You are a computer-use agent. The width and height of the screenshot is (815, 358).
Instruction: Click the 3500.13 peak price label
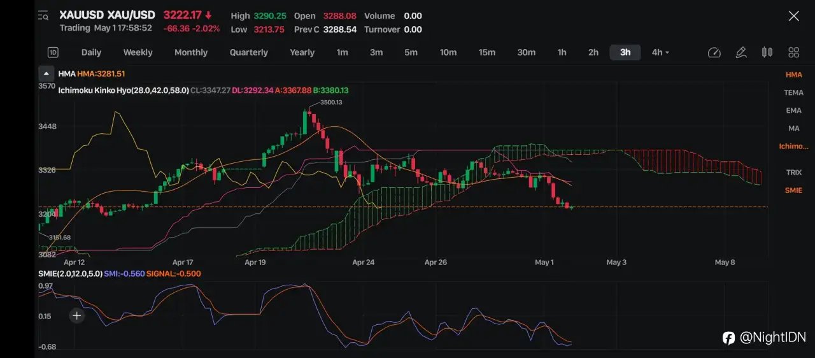(331, 102)
